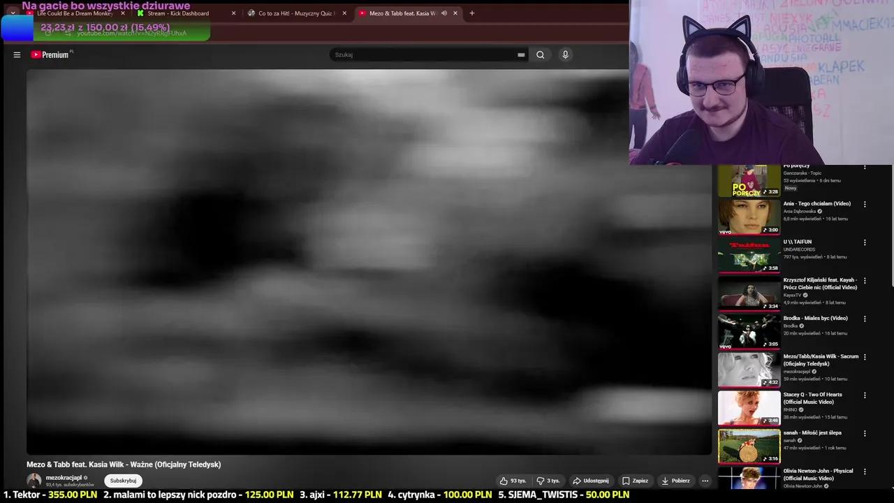Click Olivia Newton-John - Physical title
This screenshot has height=503, width=894.
[x=818, y=474]
